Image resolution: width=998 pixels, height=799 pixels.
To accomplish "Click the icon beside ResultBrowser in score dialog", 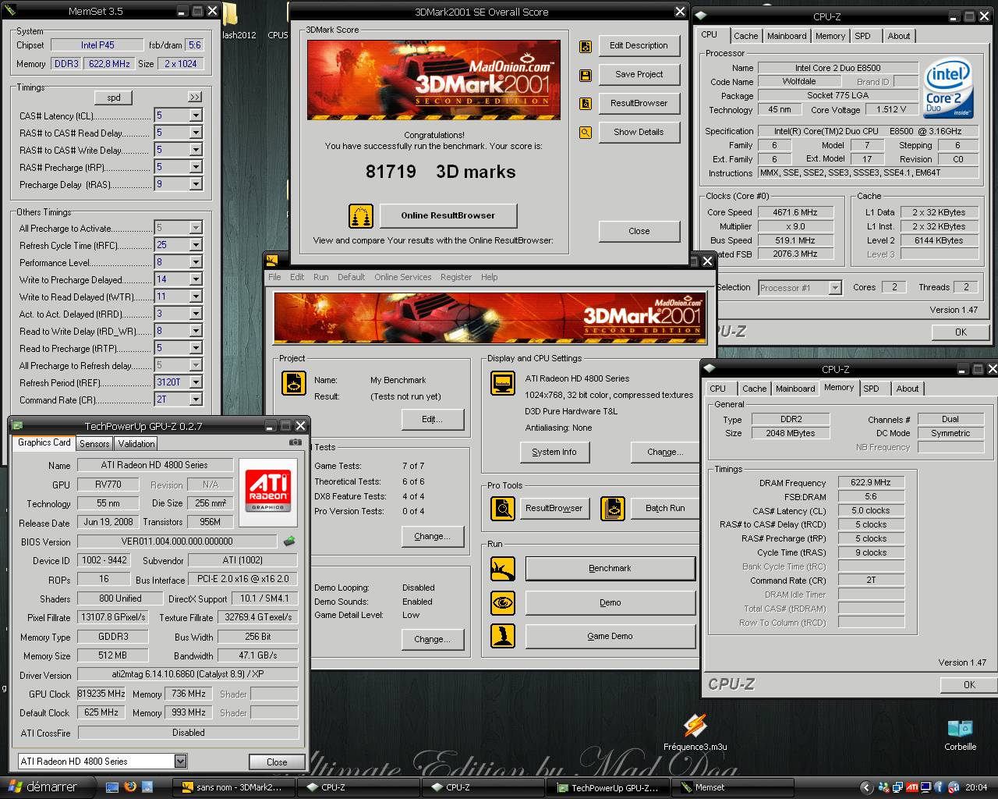I will 586,104.
